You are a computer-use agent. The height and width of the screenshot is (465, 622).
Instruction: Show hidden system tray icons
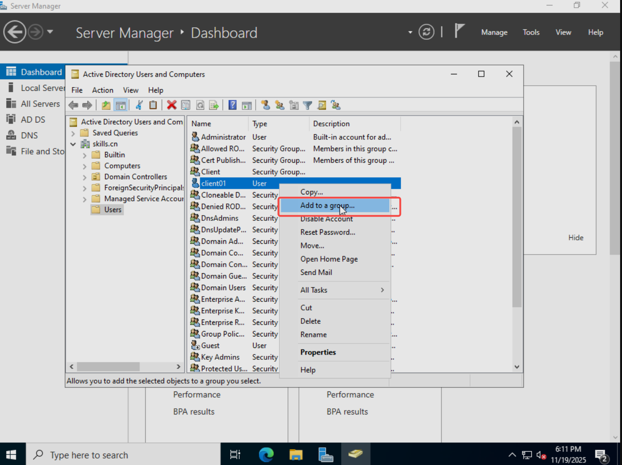[512, 455]
